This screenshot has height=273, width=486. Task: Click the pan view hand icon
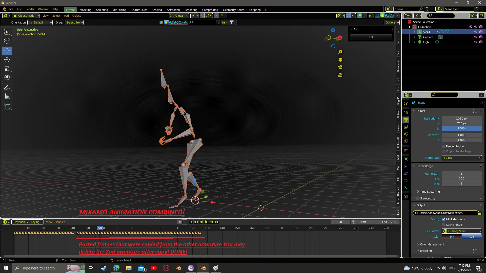pos(340,60)
